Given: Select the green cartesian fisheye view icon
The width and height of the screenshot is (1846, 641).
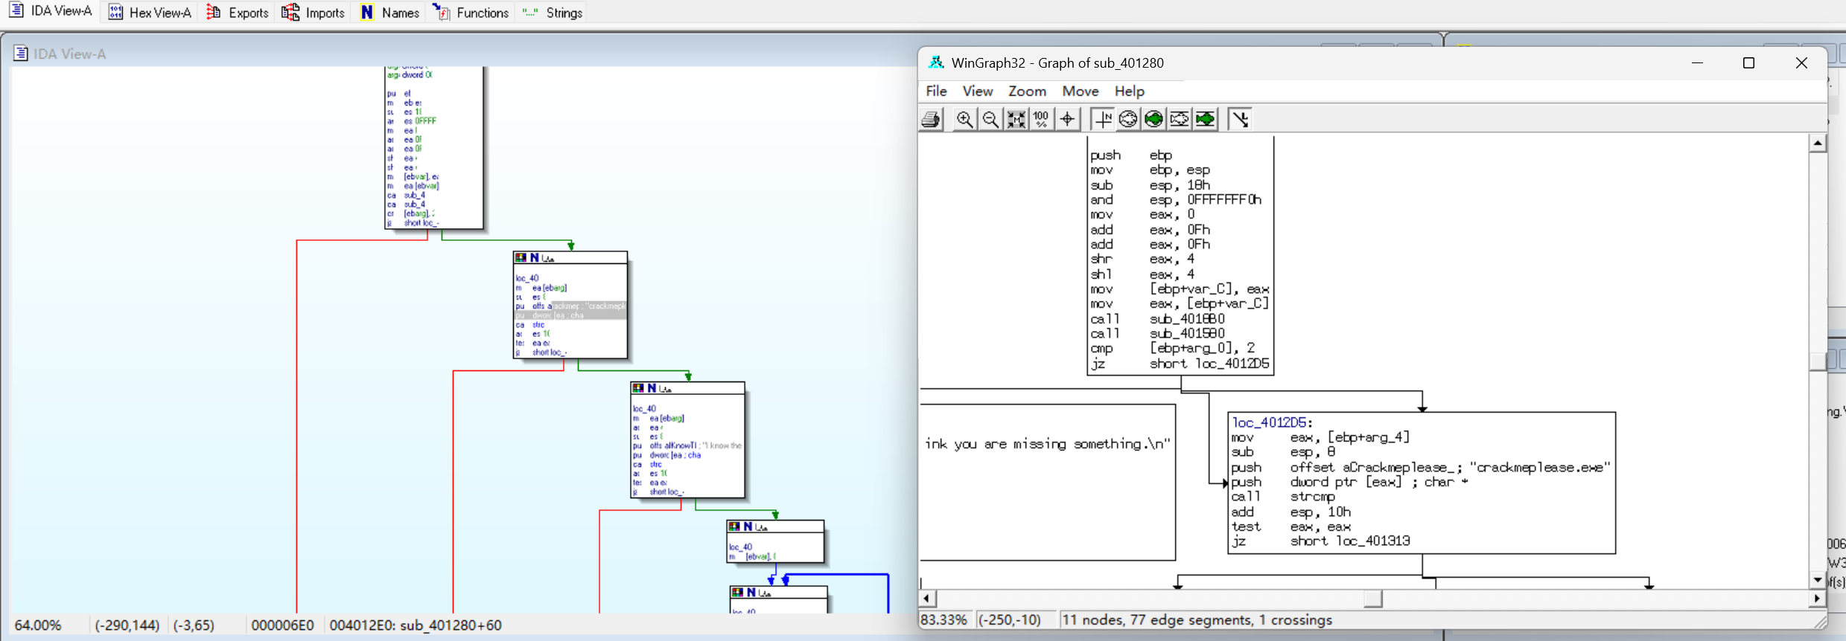Looking at the screenshot, I should 1205,119.
